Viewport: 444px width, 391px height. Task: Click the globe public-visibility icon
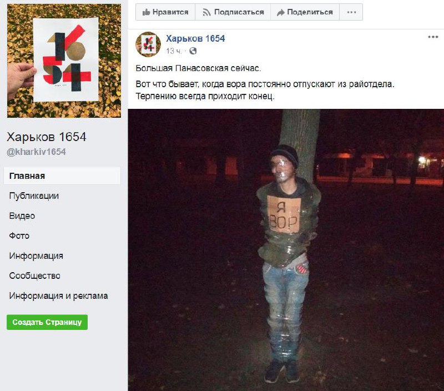click(193, 51)
